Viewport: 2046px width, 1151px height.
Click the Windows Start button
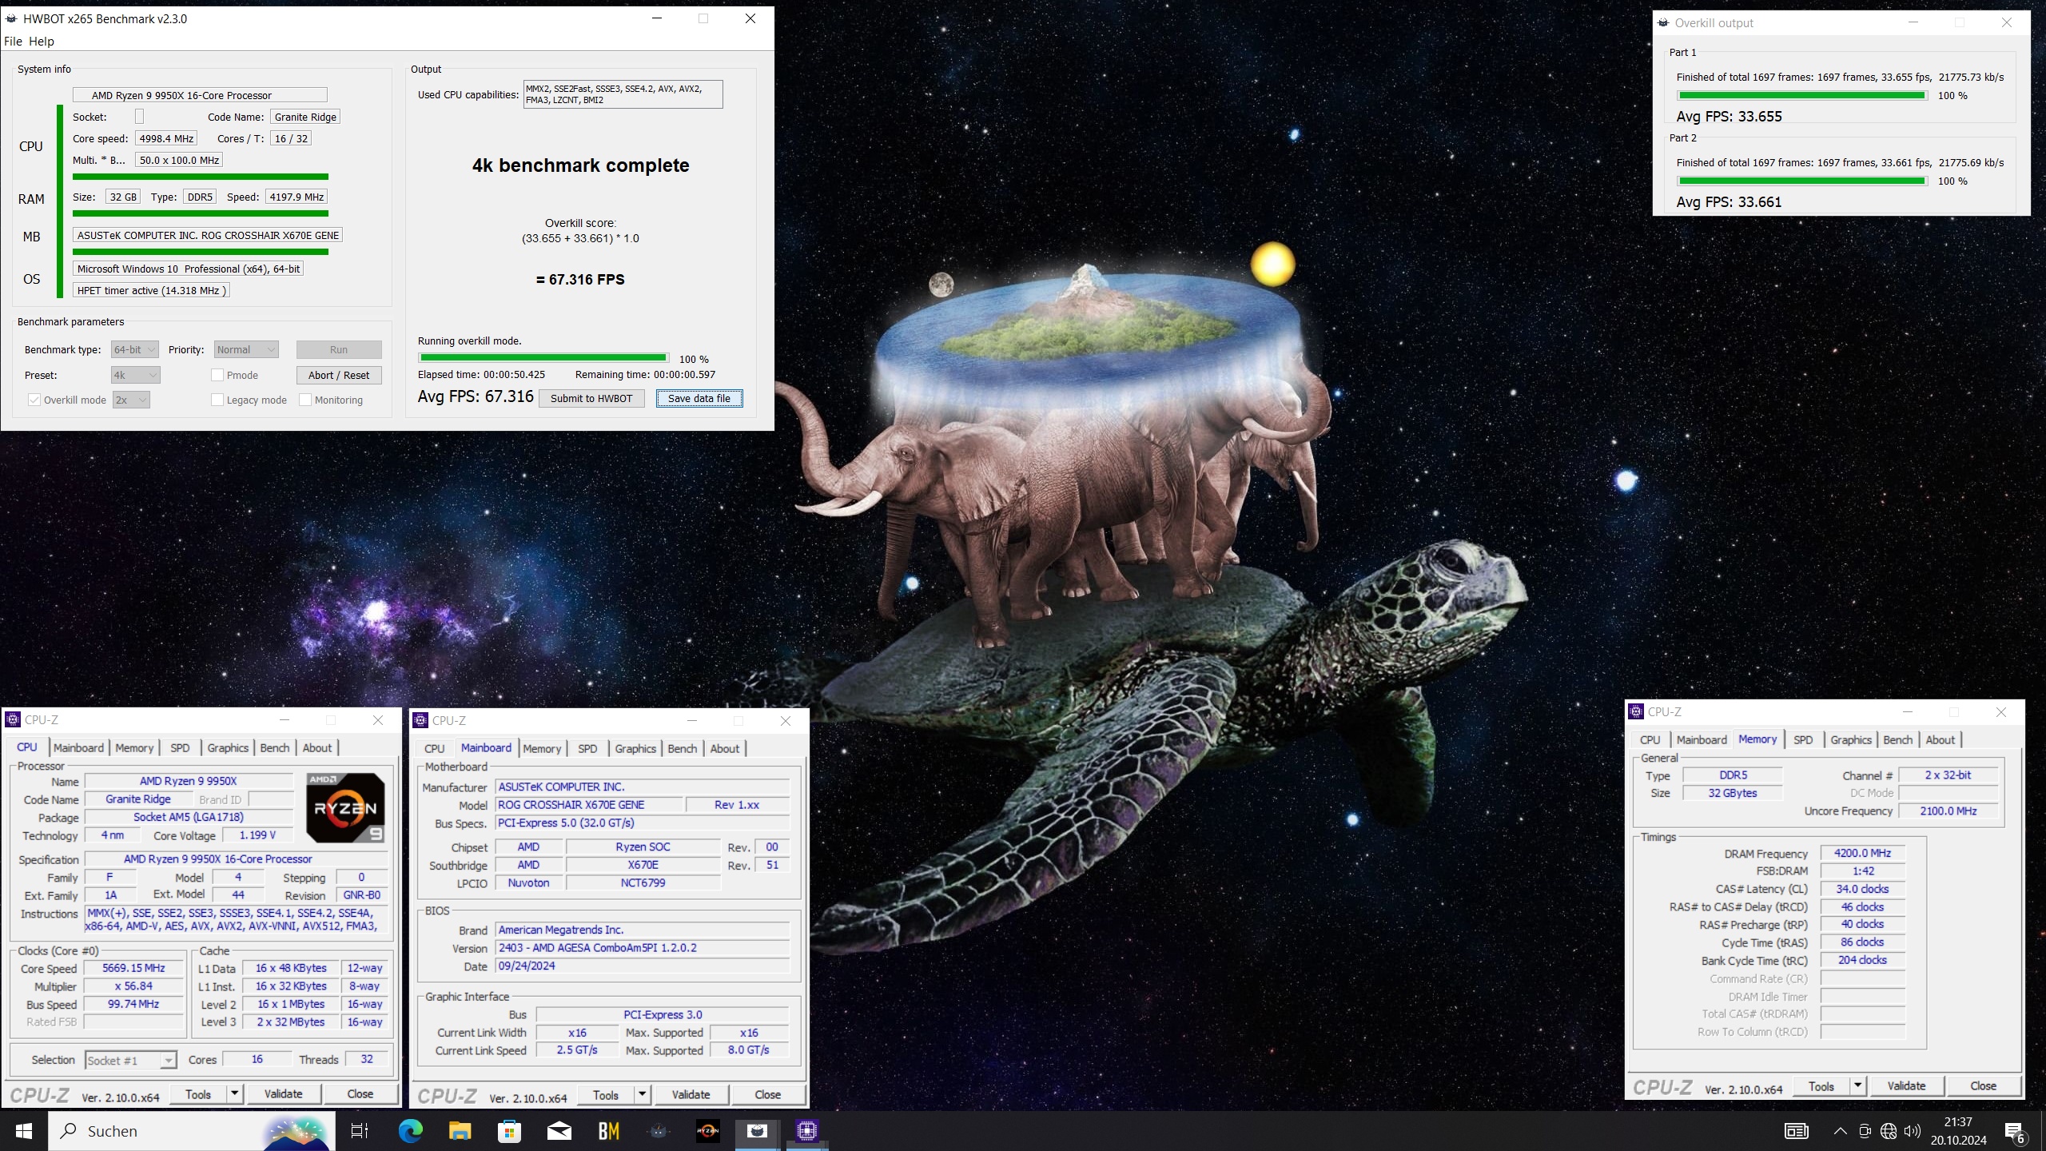[24, 1131]
